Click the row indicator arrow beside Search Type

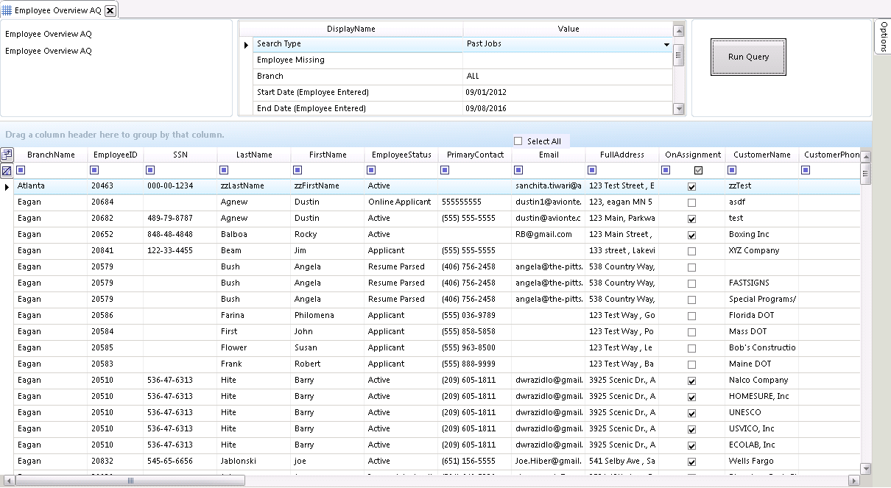pos(246,45)
